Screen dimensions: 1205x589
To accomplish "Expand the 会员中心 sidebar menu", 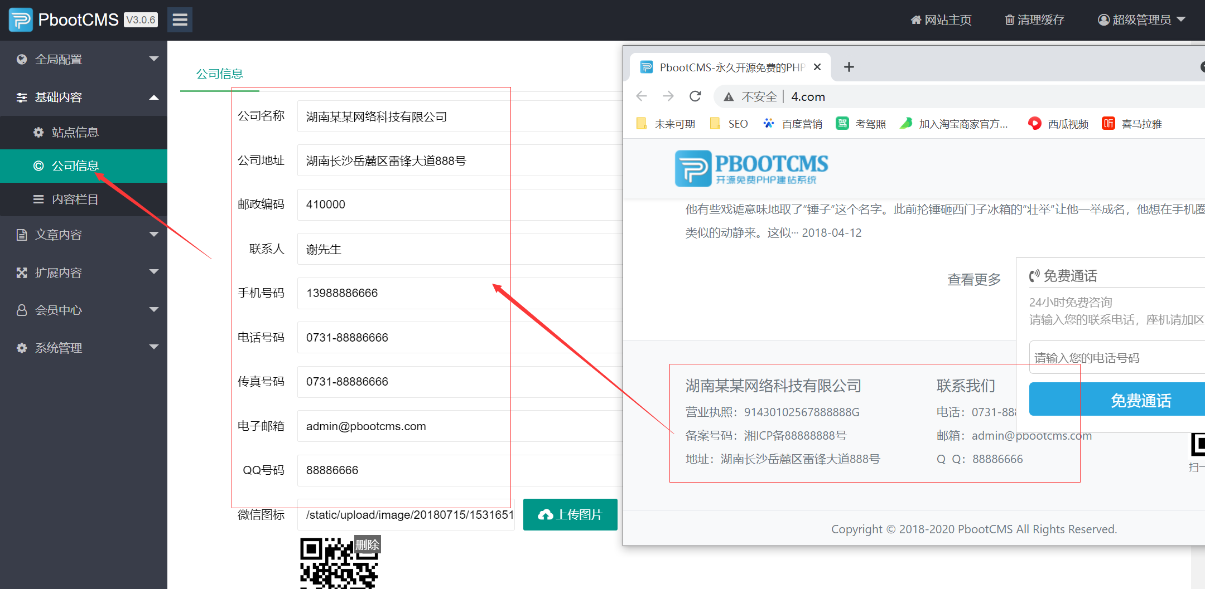I will point(84,310).
